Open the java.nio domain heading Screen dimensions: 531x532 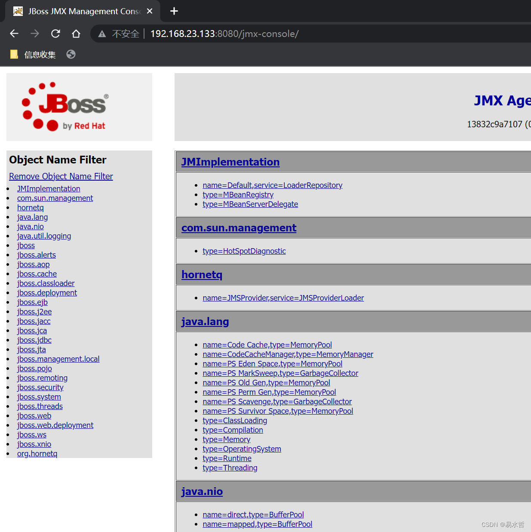tap(202, 492)
